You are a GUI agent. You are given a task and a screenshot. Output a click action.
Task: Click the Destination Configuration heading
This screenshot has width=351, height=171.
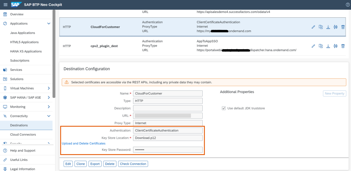86,69
